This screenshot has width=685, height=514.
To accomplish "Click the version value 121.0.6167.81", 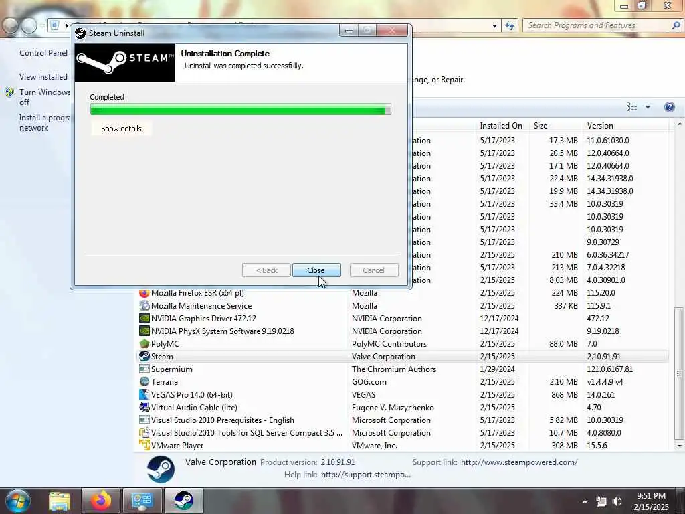I will 610,369.
